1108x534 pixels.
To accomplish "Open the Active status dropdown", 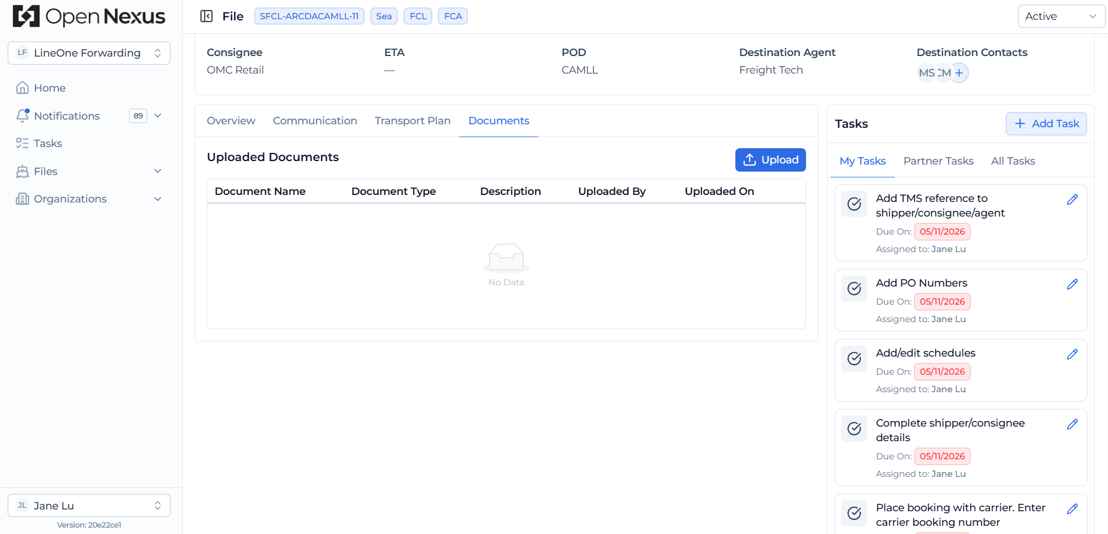I will point(1061,16).
